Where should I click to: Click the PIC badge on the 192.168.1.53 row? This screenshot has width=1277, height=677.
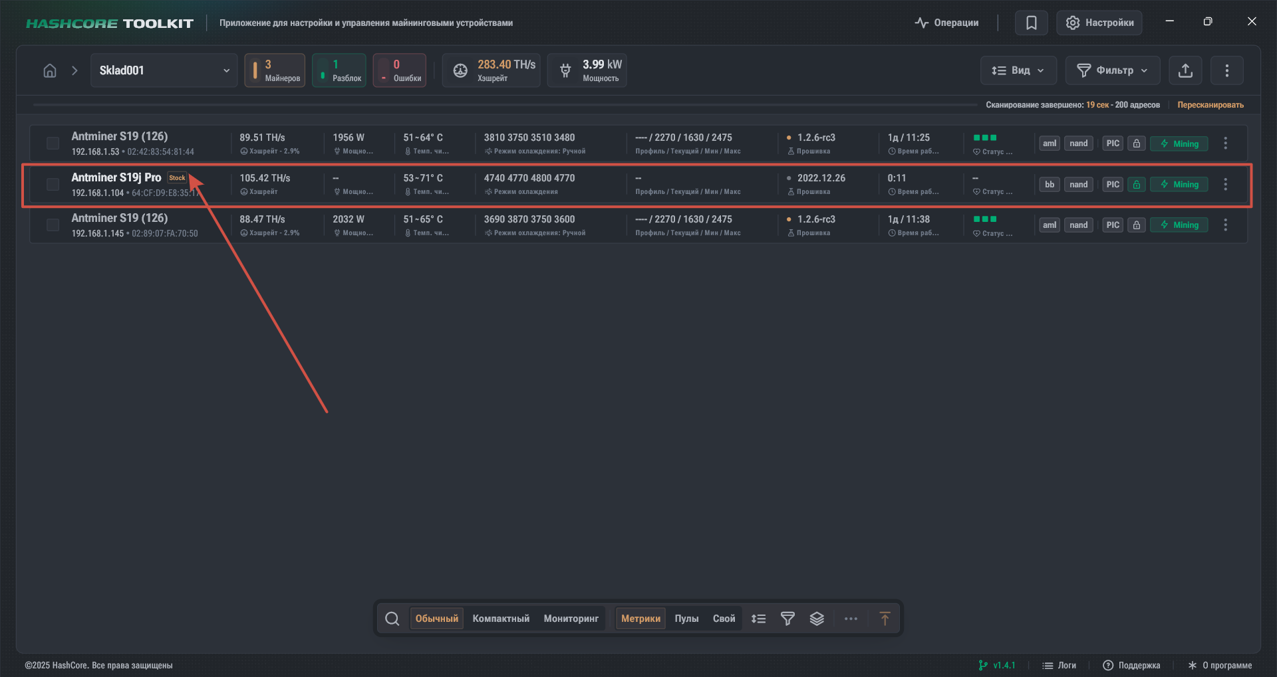1113,144
